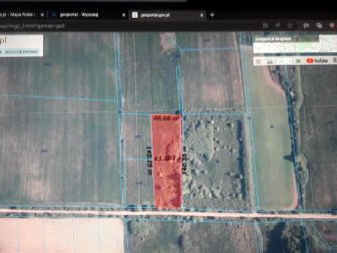337x253 pixels.
Task: Close the geoportal.gov.pl tab
Action: pyautogui.click(x=201, y=15)
